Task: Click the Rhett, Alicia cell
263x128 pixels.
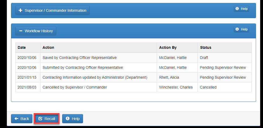Action: pos(169,77)
